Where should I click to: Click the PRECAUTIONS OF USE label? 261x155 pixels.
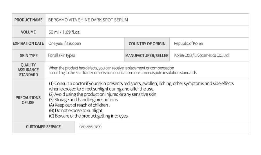coord(28,100)
